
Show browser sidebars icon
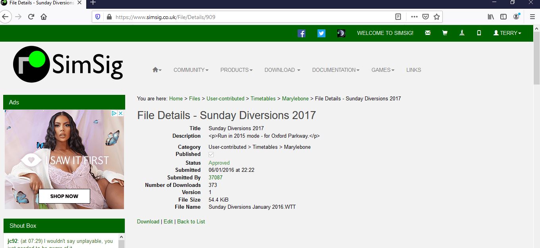point(503,17)
